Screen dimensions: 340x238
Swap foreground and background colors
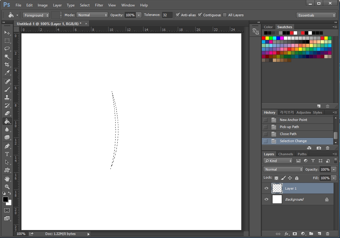(x=10, y=193)
